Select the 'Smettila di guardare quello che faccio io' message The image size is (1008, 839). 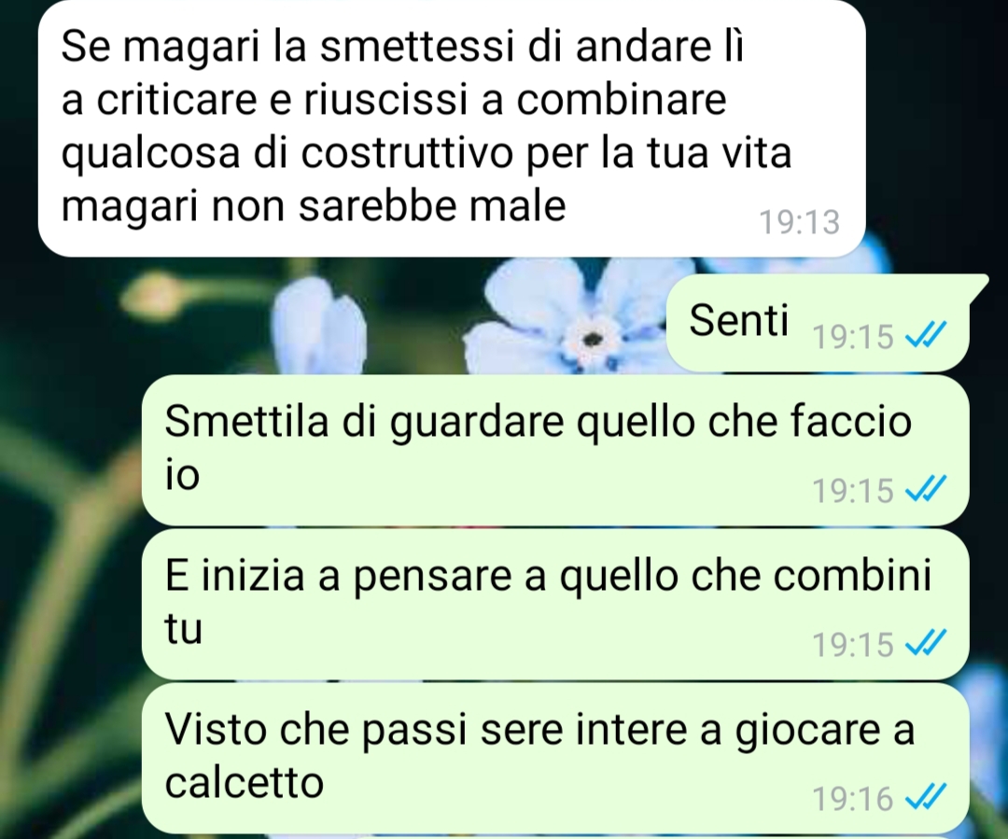coord(554,451)
